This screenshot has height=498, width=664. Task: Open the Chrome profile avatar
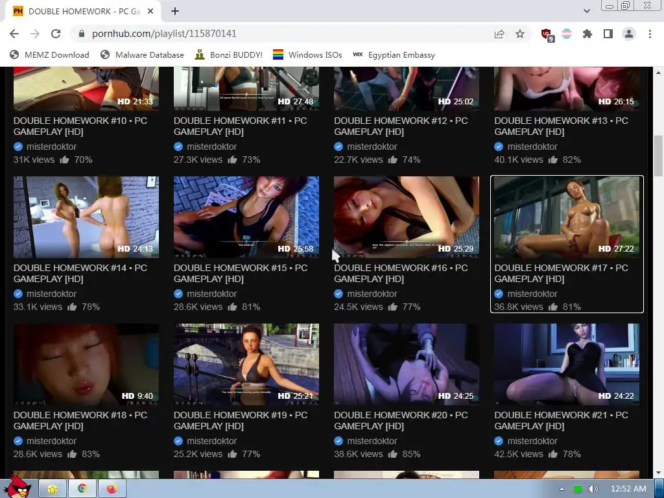click(629, 34)
